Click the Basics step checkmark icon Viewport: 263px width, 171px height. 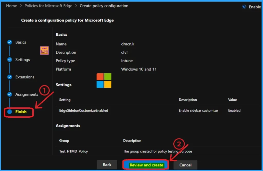pos(10,42)
